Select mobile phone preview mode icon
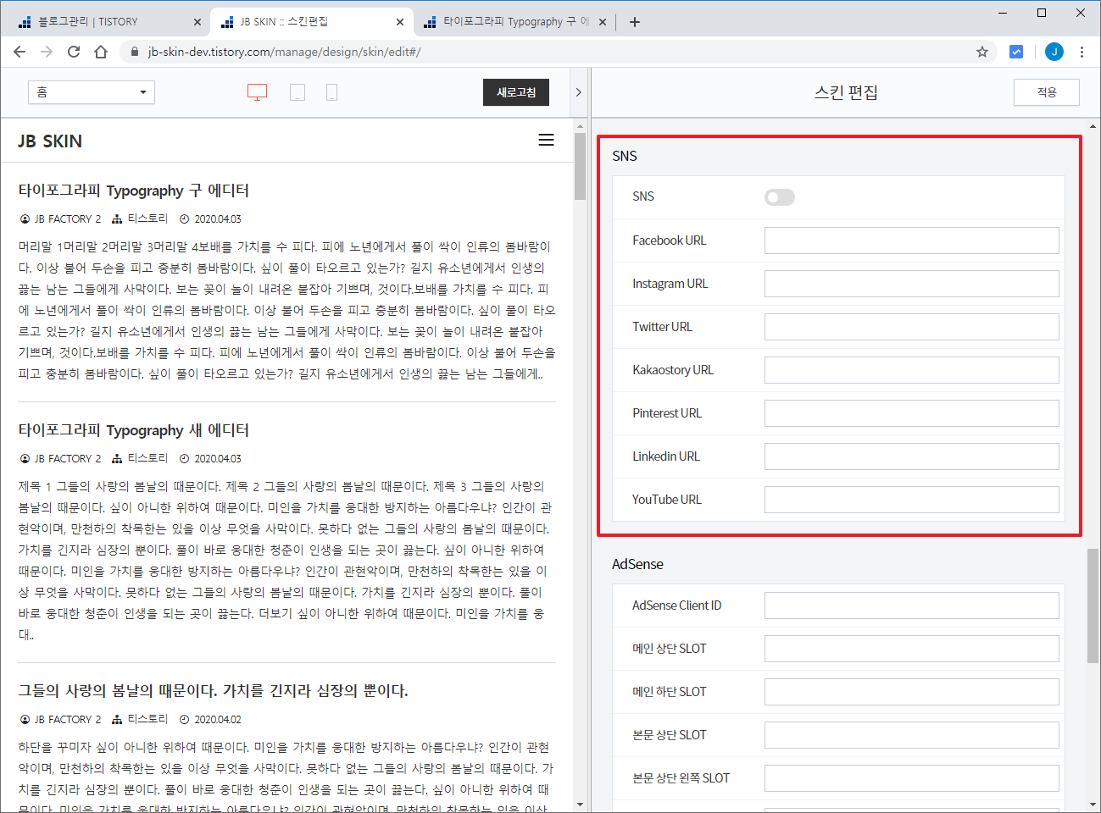The height and width of the screenshot is (813, 1101). [332, 92]
